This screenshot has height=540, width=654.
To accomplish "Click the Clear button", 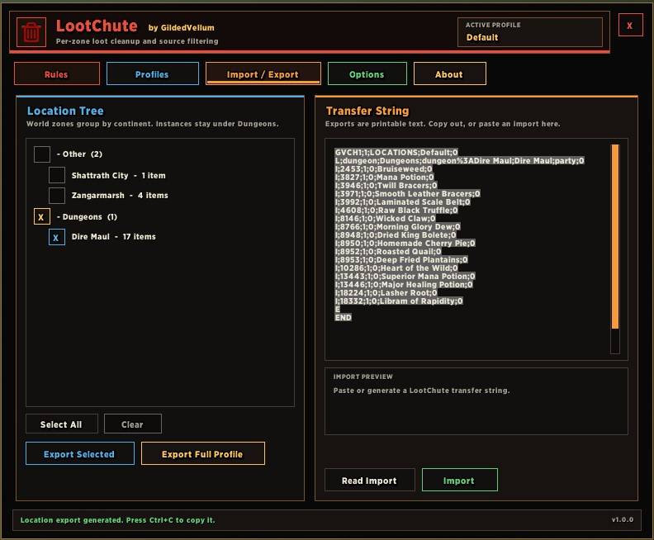I will point(133,424).
